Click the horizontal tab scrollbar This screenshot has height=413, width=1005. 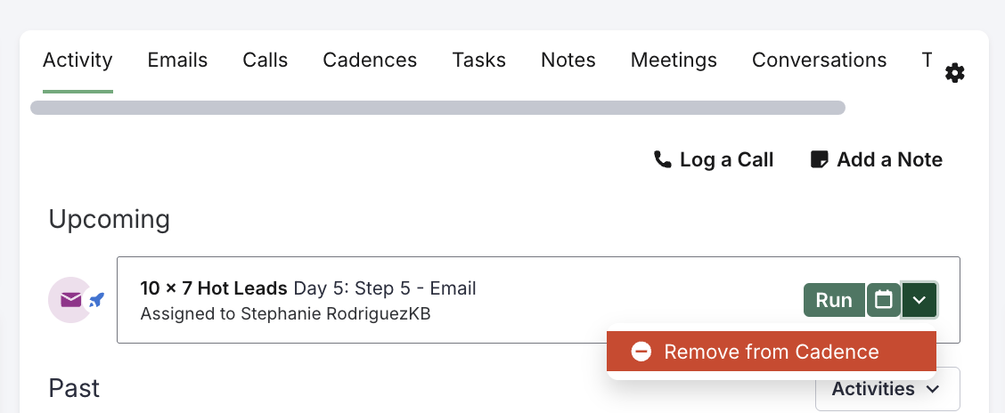tap(437, 108)
